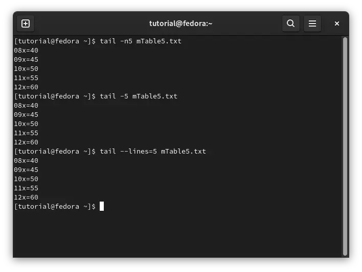Screen dimensions: 362x272
Task: Click the second '10x=50' output line
Action: 26,124
